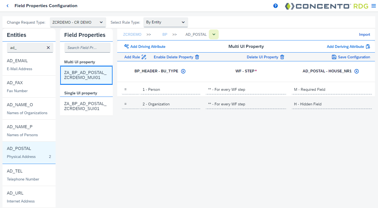Clear the entities search with X icon
378x208 pixels.
48,48
